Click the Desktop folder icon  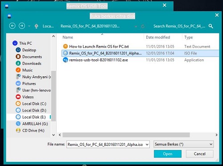pos(18,50)
